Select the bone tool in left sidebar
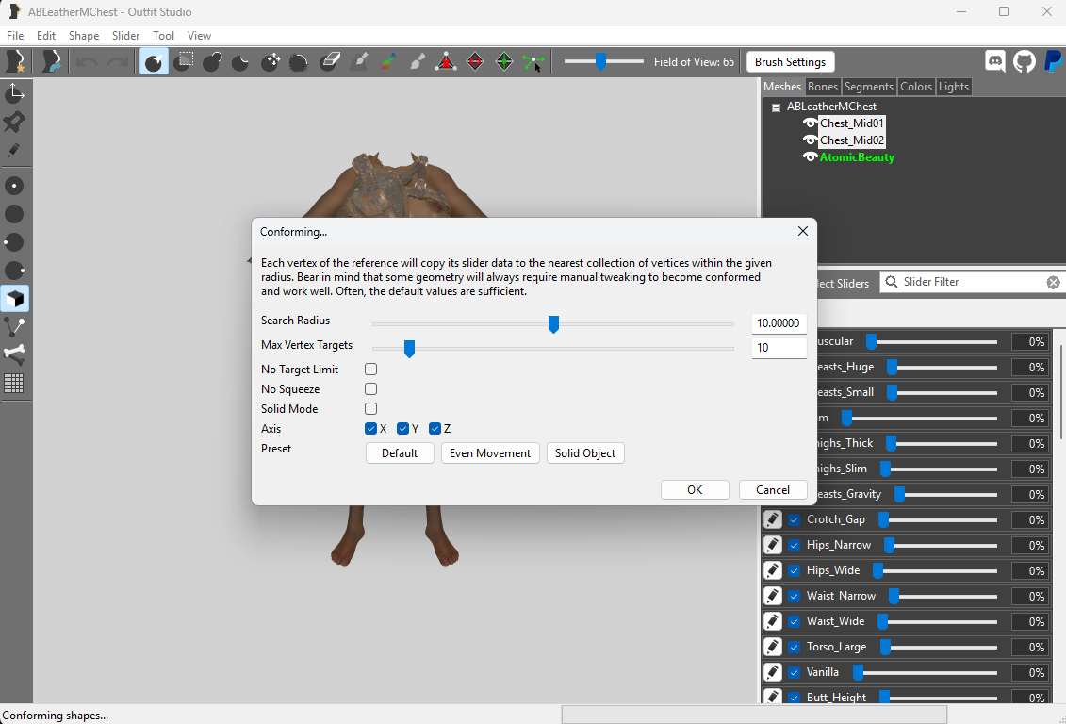 coord(14,354)
